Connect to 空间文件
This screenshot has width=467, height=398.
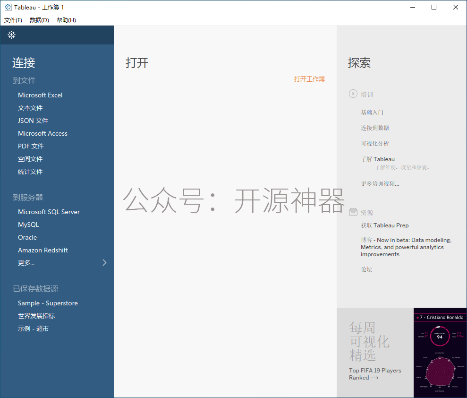tap(30, 159)
